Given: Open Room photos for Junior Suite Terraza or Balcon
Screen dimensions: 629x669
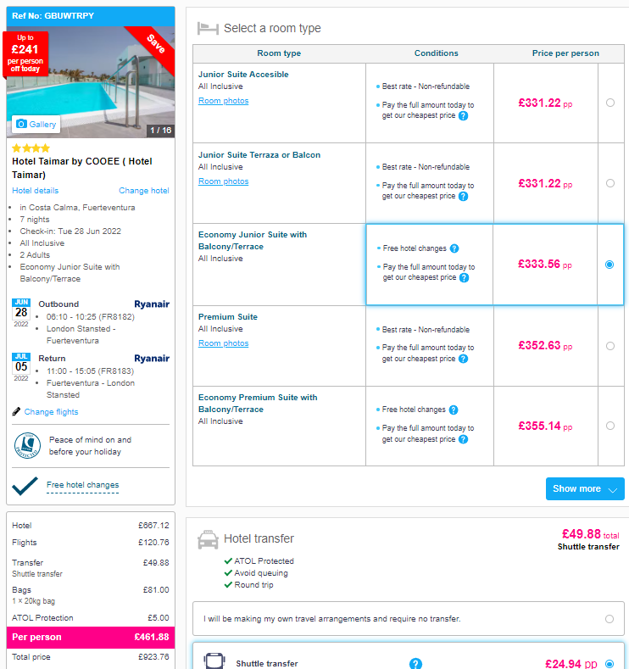Looking at the screenshot, I should pos(224,181).
